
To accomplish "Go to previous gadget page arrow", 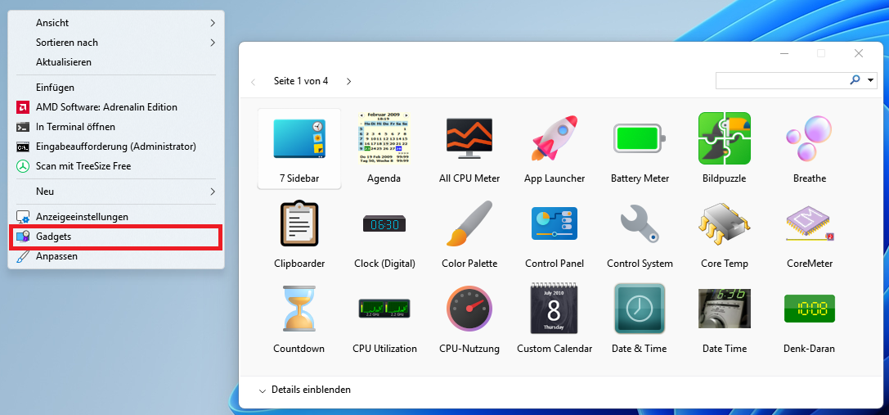I will coord(253,82).
